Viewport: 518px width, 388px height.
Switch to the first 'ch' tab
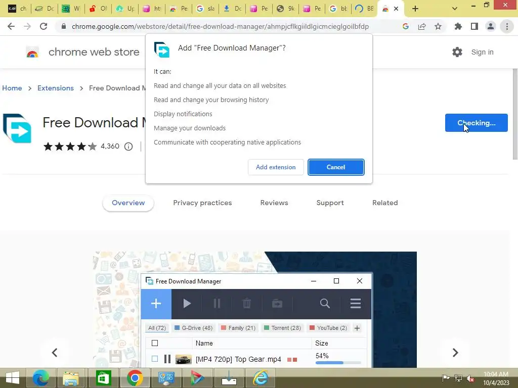click(17, 9)
